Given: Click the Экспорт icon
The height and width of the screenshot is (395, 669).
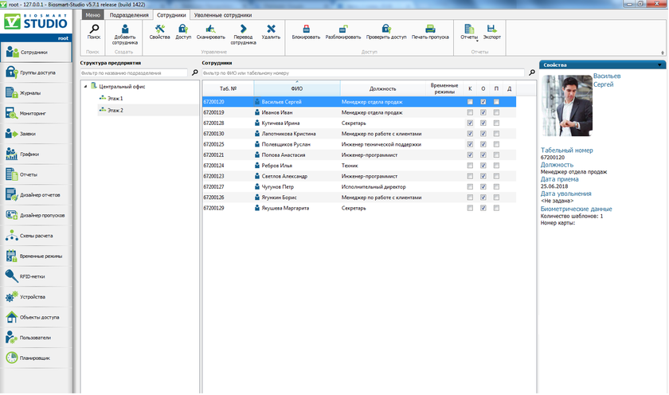Looking at the screenshot, I should tap(491, 29).
